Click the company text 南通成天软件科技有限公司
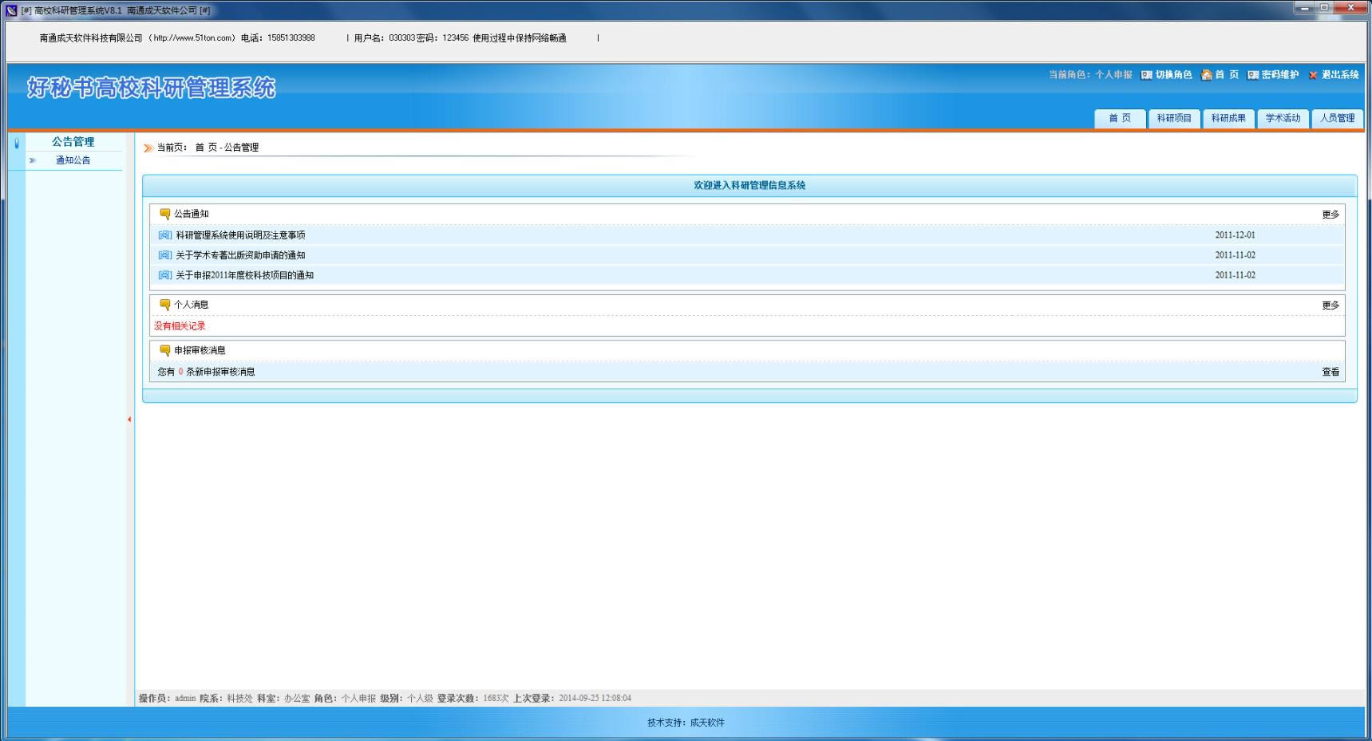This screenshot has width=1372, height=741. coord(91,38)
